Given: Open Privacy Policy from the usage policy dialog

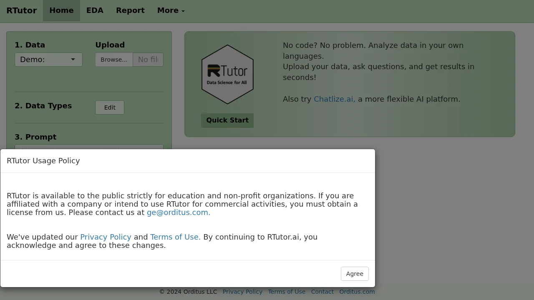Looking at the screenshot, I should point(106,237).
